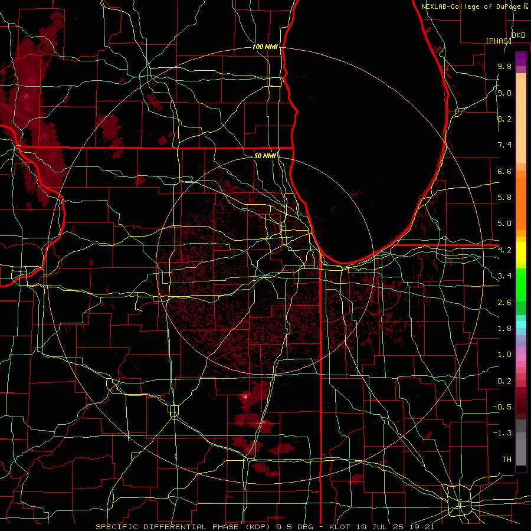This screenshot has width=531, height=531.
Task: Click the 9.8 value on color scale
Action: [x=504, y=67]
